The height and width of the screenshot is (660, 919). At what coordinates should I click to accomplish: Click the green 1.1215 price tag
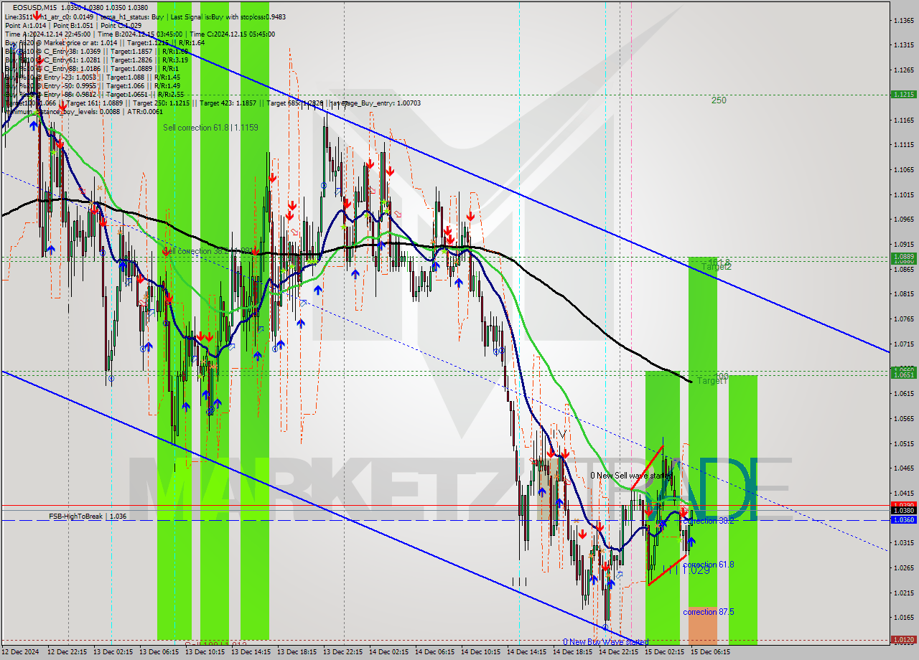coord(902,94)
